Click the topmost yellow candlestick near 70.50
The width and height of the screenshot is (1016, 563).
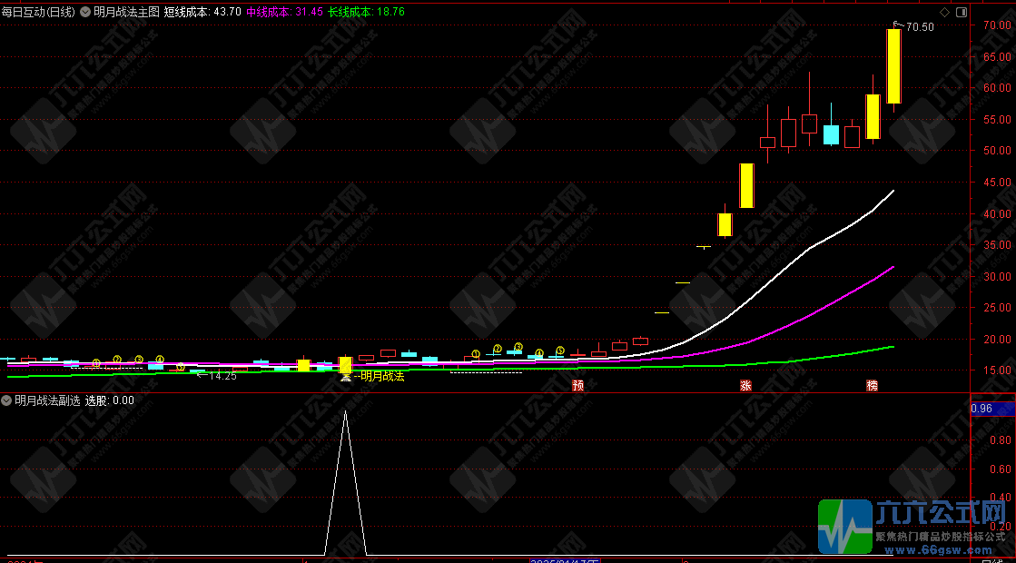(893, 66)
